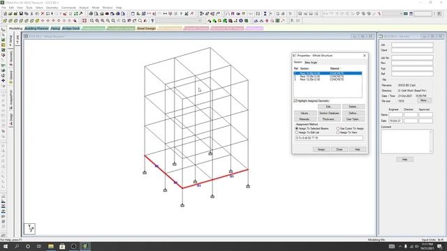Screen dimensions: 447x251
Task: Select the Isometric View cube icon
Action: [37, 21]
